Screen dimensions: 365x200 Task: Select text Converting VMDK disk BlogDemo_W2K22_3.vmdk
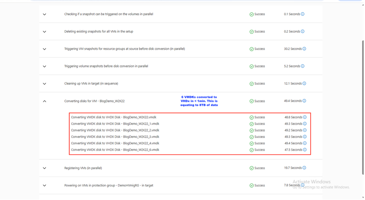(x=115, y=137)
